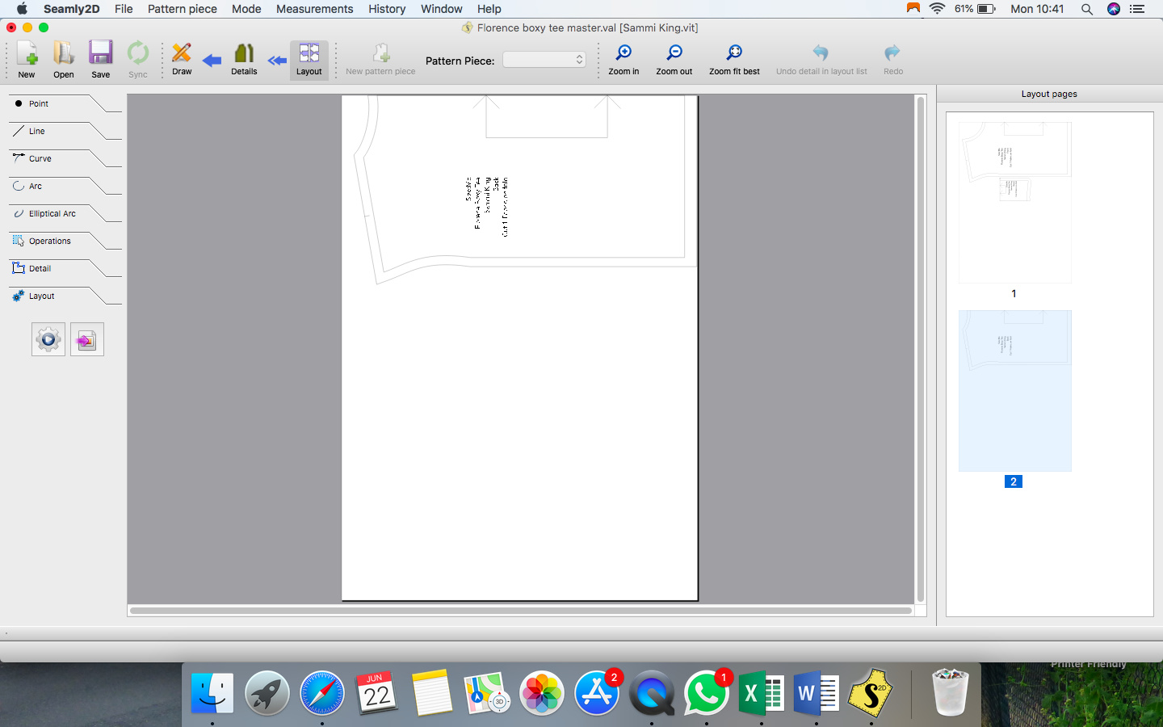The image size is (1163, 727).
Task: Toggle Details mode in toolbar
Action: 244,54
